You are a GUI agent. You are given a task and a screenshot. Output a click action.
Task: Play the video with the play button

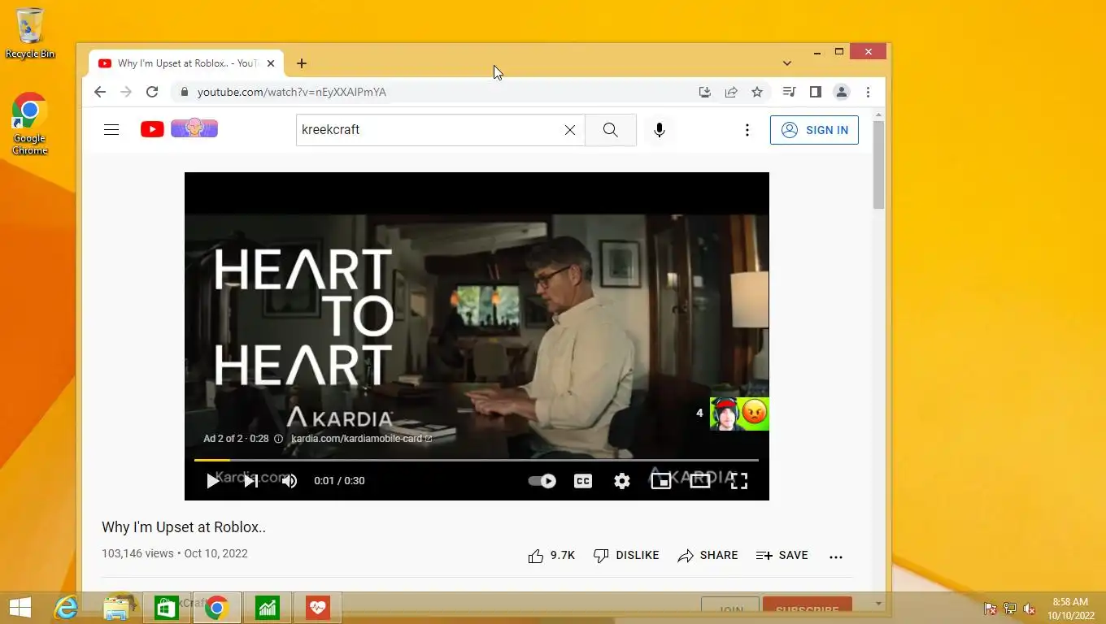coord(212,481)
